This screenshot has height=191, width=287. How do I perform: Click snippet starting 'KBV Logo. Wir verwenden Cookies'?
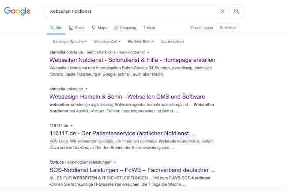pyautogui.click(x=132, y=145)
